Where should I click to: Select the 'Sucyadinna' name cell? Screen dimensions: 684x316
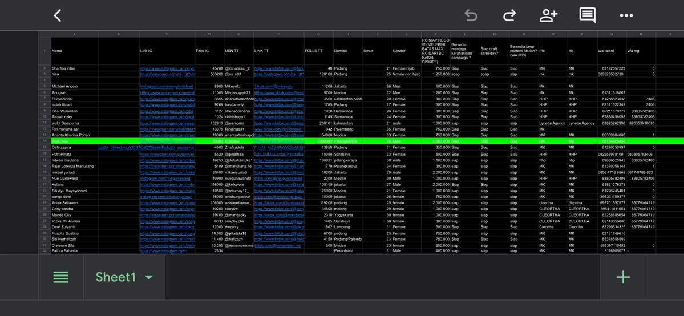(x=74, y=99)
